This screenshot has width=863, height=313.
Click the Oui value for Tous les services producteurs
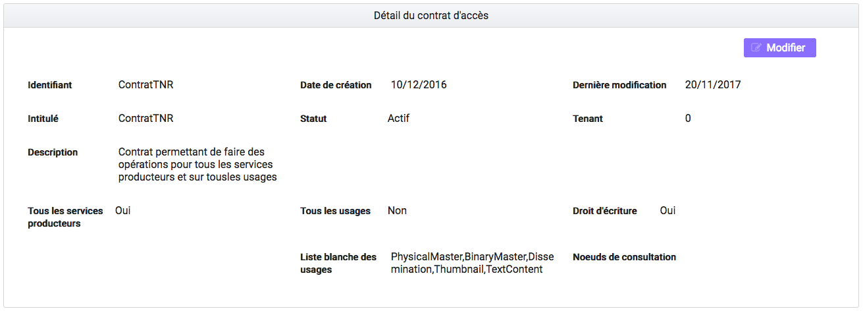pos(123,211)
